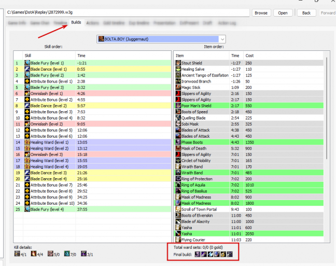Click the Poor Man's Shield item icon
The width and height of the screenshot is (336, 266).
pyautogui.click(x=178, y=105)
